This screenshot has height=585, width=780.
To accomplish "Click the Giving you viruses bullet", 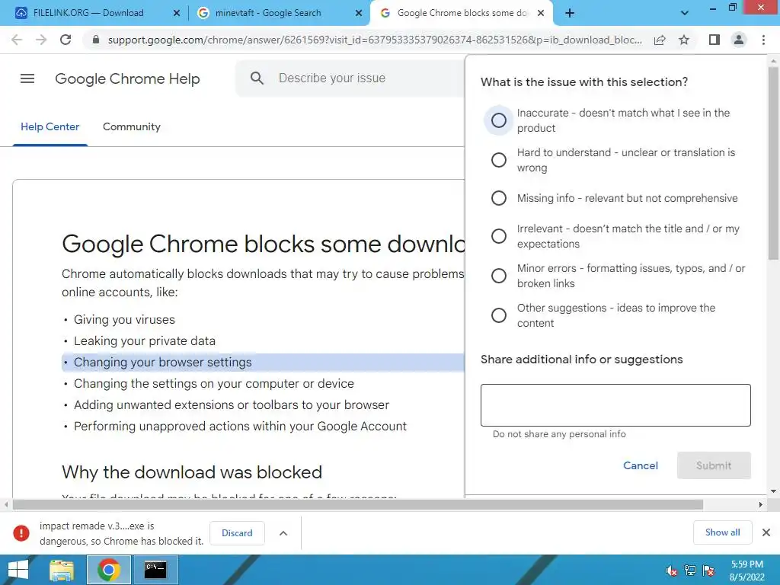I will click(124, 320).
